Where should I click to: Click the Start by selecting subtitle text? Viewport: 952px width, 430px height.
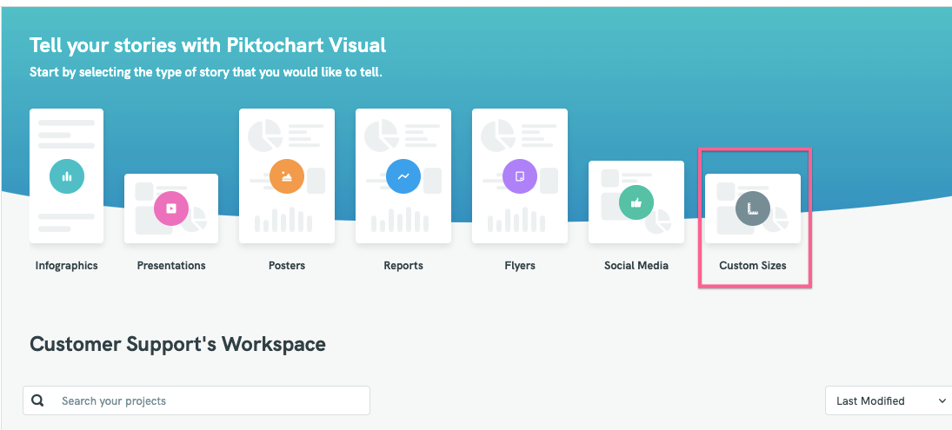coord(206,73)
